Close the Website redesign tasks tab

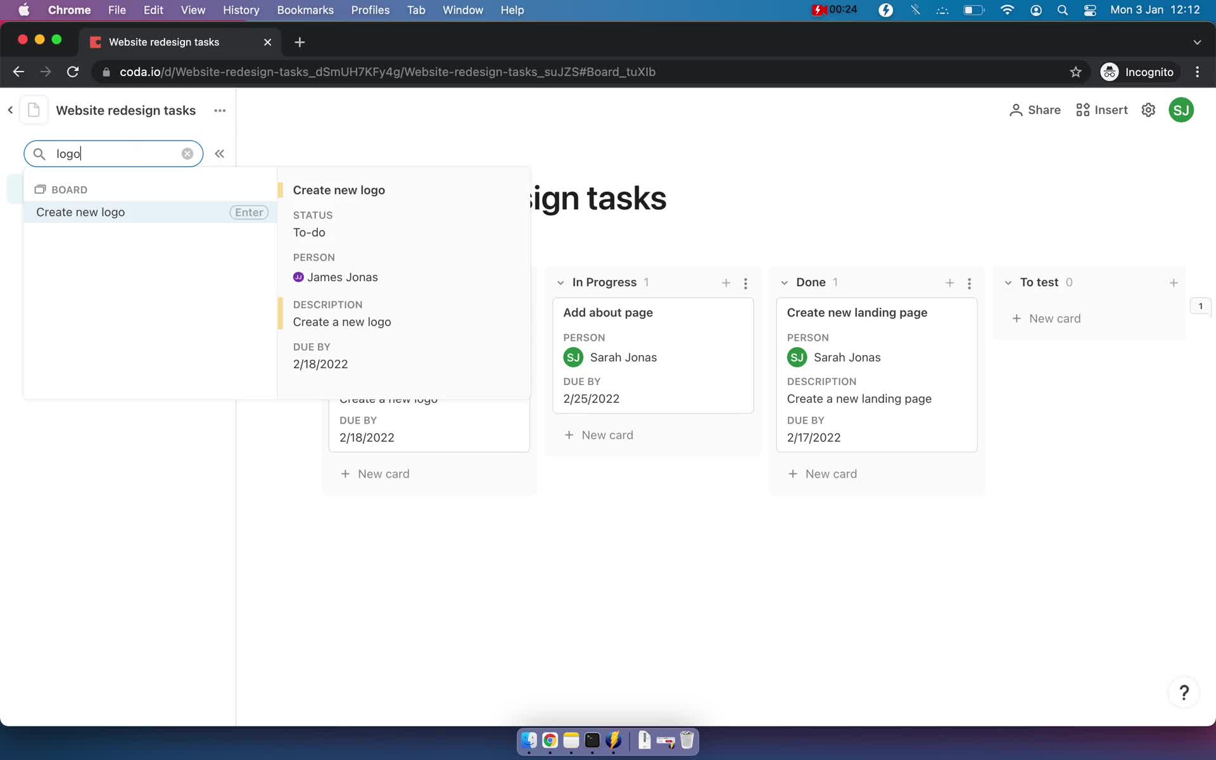(267, 42)
